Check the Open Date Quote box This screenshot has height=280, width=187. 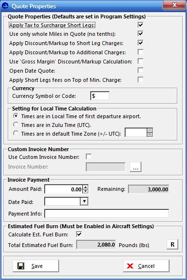(140, 71)
